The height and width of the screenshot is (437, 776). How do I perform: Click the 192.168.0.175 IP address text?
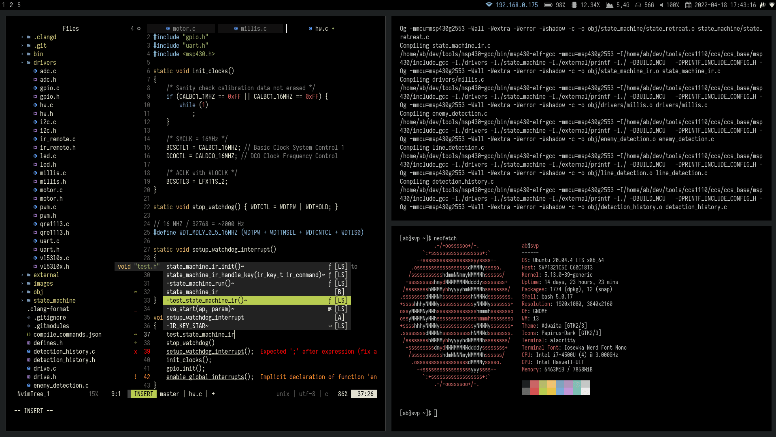[x=517, y=5]
